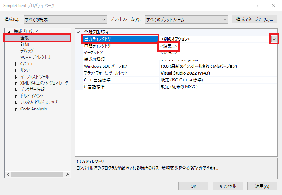Select デバッグ in the property tree
This screenshot has height=195, width=282.
click(x=27, y=51)
